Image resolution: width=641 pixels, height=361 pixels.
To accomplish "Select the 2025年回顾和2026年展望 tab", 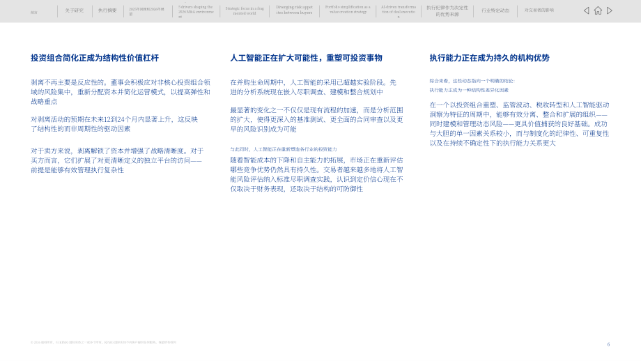I will pyautogui.click(x=147, y=11).
